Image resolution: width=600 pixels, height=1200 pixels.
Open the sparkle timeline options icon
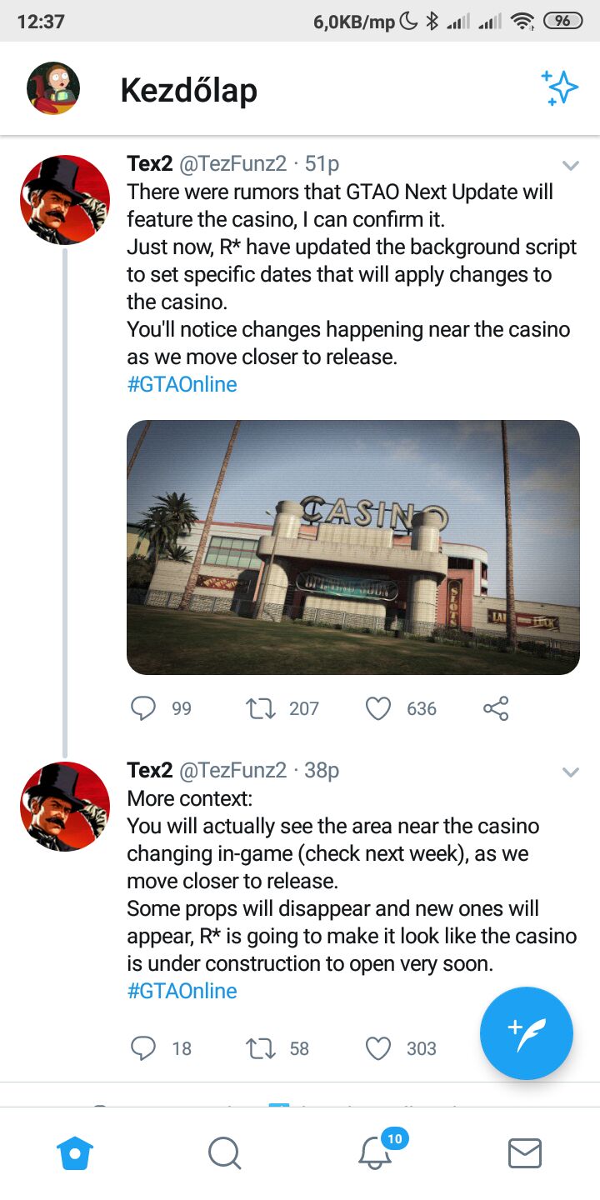[559, 87]
